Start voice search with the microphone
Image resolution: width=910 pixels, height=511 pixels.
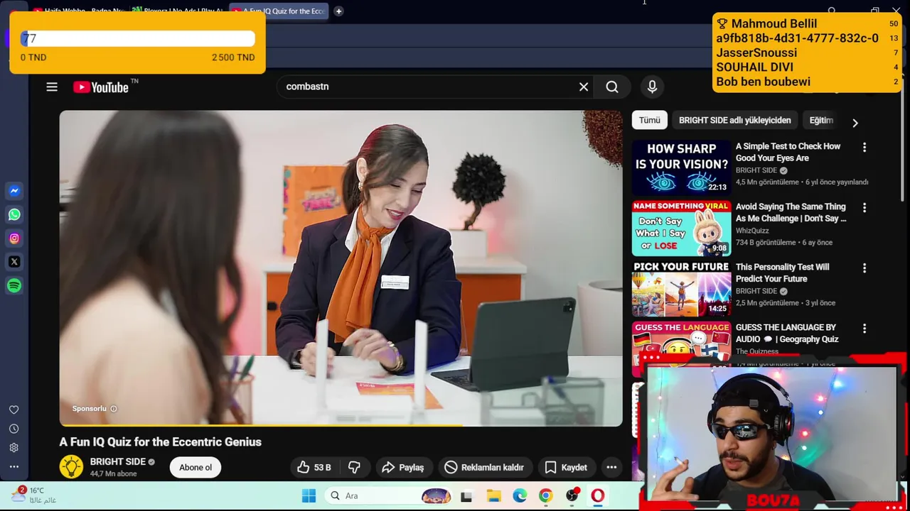[x=652, y=87]
